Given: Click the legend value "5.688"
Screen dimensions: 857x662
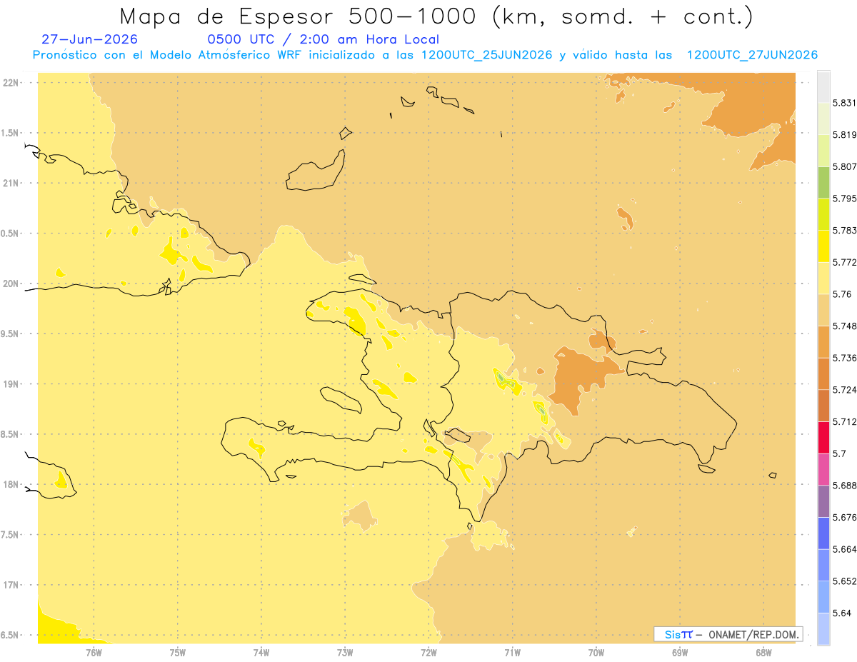Looking at the screenshot, I should point(845,486).
